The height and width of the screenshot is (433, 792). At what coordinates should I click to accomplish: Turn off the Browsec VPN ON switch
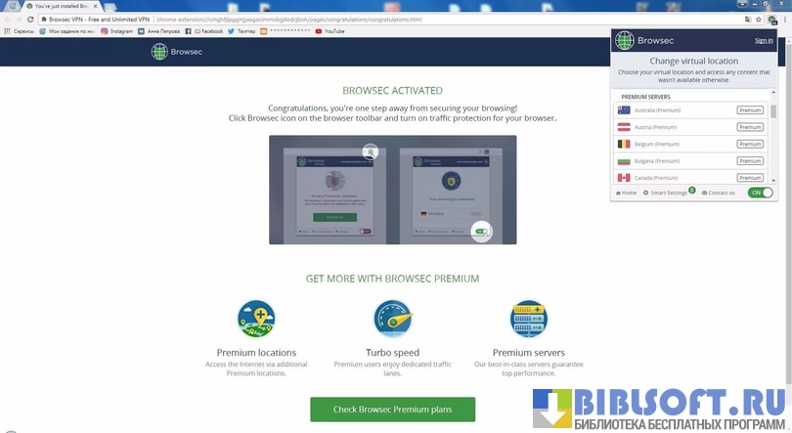(759, 193)
